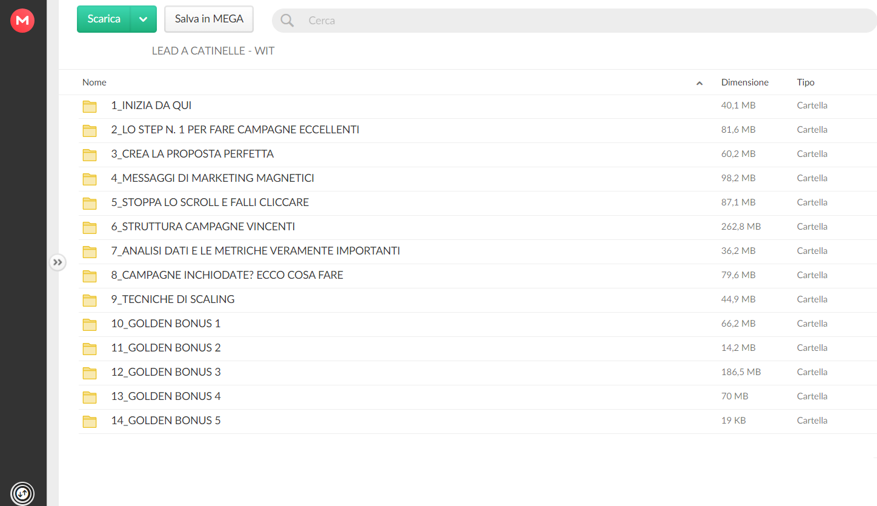Open the transfers icon in sidebar bottom
The image size is (877, 506).
click(22, 493)
